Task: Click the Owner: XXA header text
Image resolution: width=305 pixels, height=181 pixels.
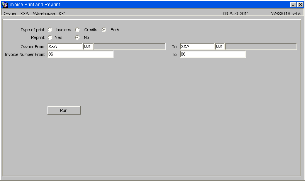Action: (16, 14)
